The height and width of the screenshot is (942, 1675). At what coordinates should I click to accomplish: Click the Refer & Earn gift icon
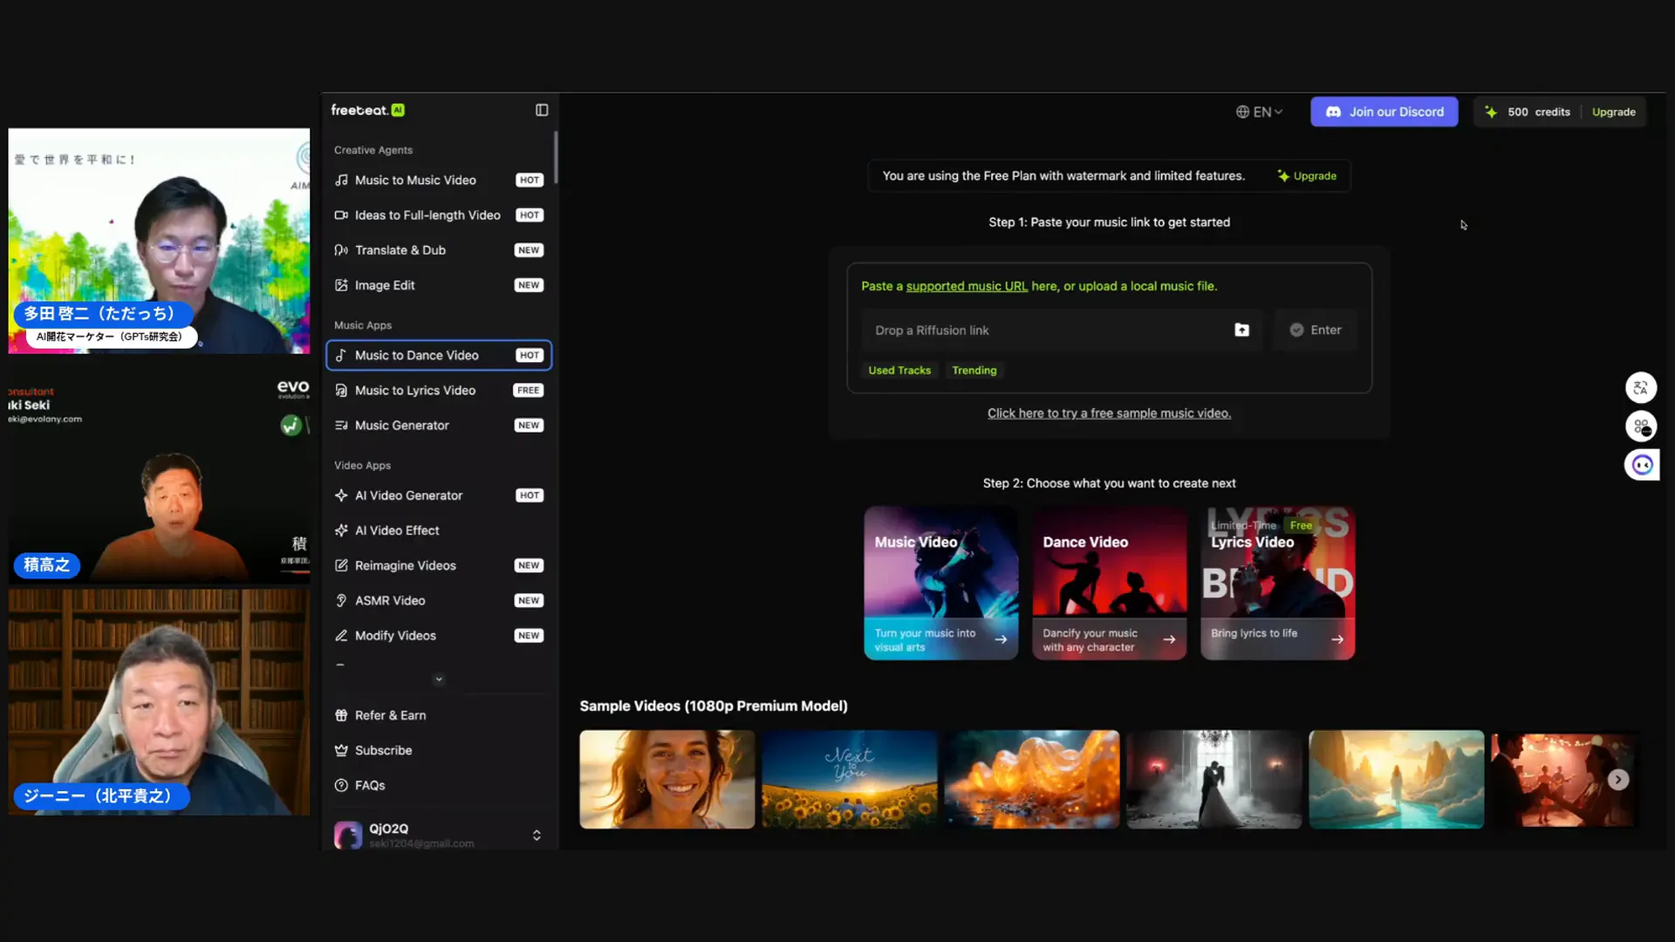pyautogui.click(x=341, y=715)
